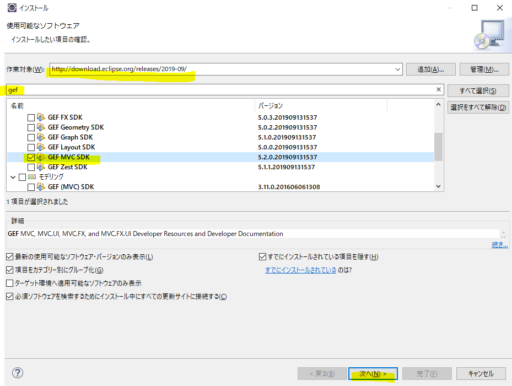
Task: Click 選択をすべて解除(D) button
Action: coord(478,107)
